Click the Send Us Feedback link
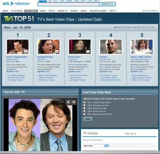This screenshot has height=154, width=160. [150, 11]
